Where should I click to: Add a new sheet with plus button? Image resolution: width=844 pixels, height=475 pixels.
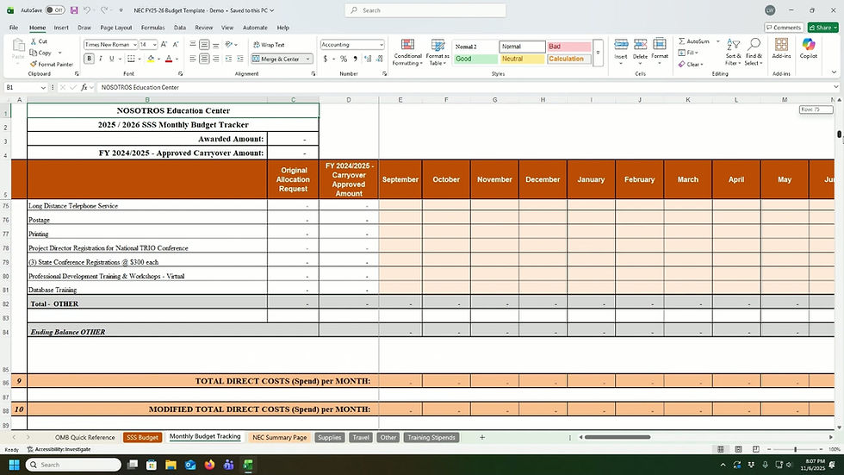click(x=481, y=437)
